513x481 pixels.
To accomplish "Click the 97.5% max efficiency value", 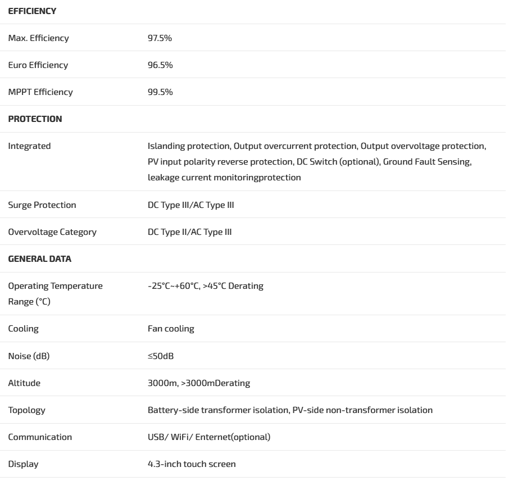I will click(x=160, y=38).
